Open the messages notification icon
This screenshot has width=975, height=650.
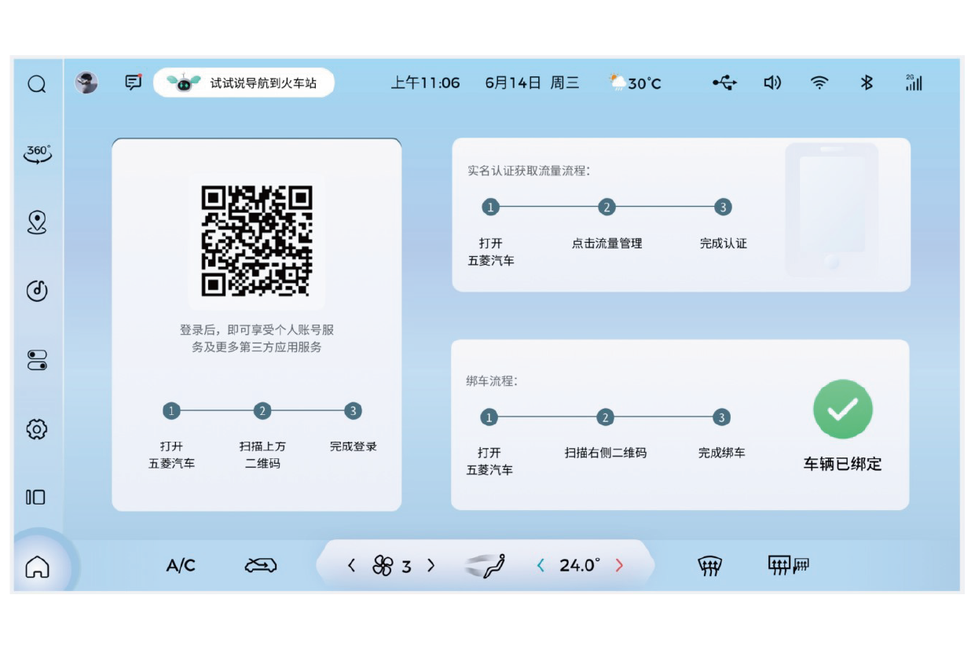(134, 83)
